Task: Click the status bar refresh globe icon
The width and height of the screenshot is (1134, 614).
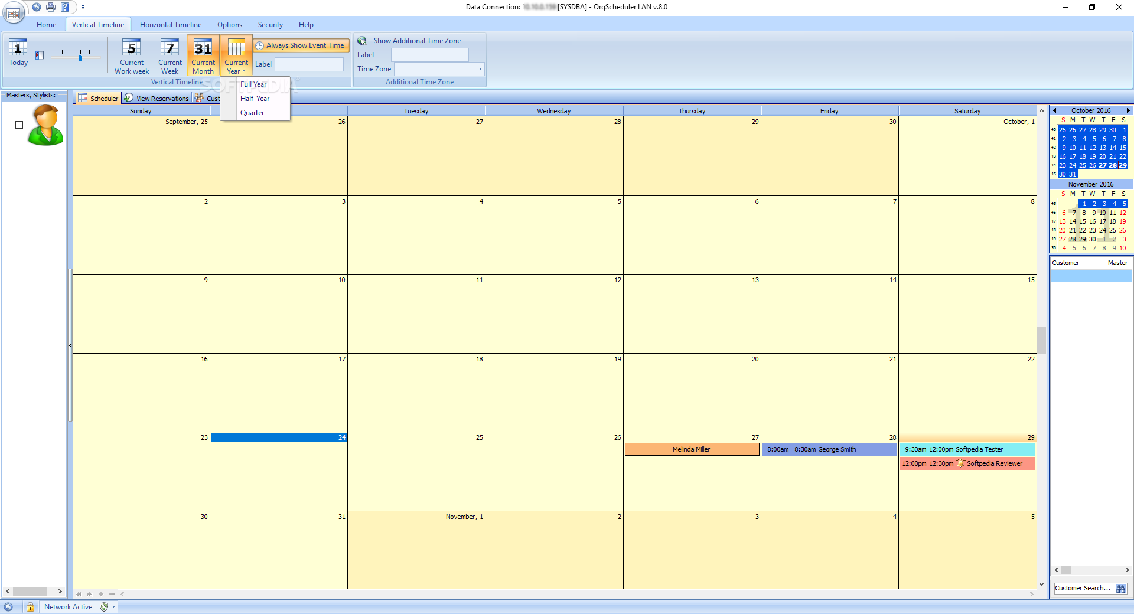Action: 8,606
